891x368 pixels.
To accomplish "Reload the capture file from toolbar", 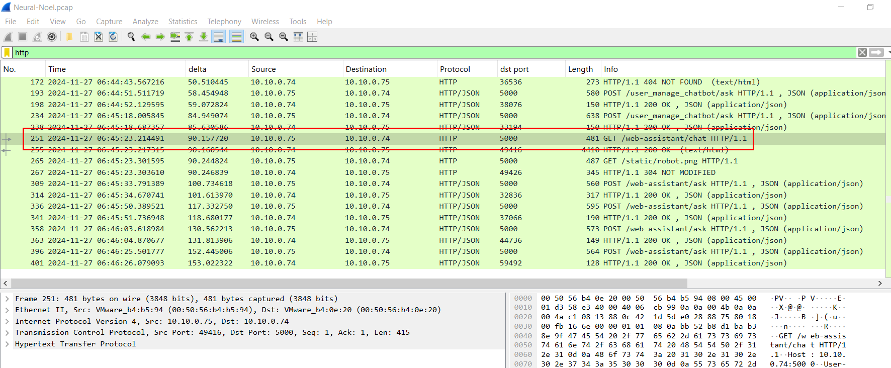I will coord(113,37).
